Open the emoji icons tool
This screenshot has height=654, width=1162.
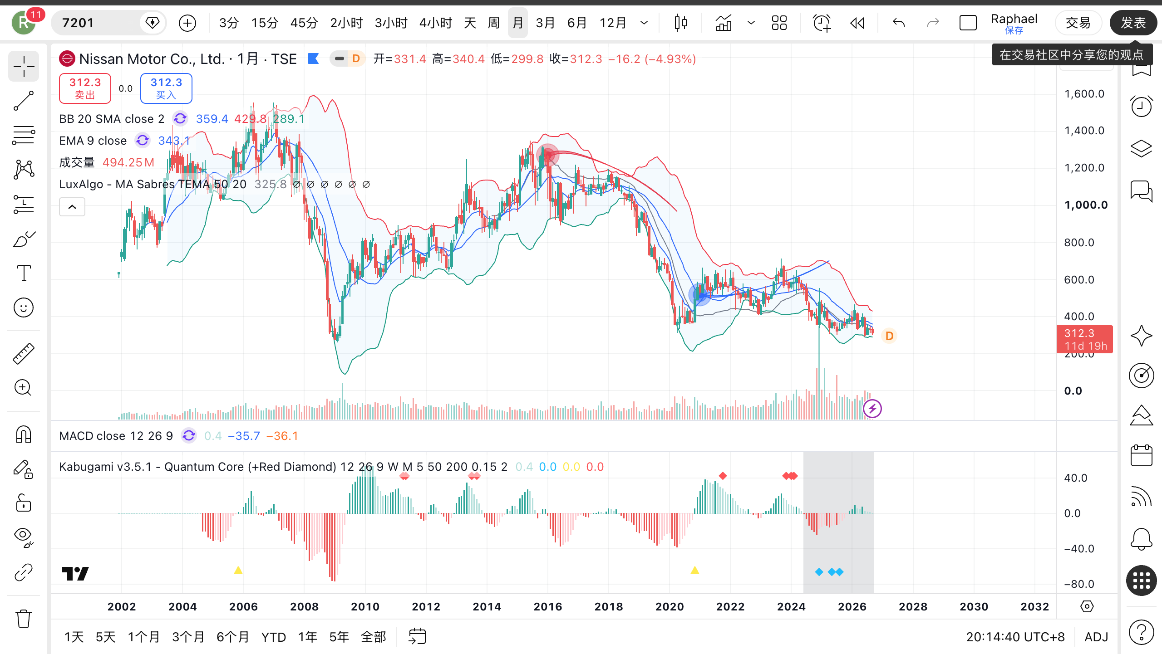tap(24, 307)
